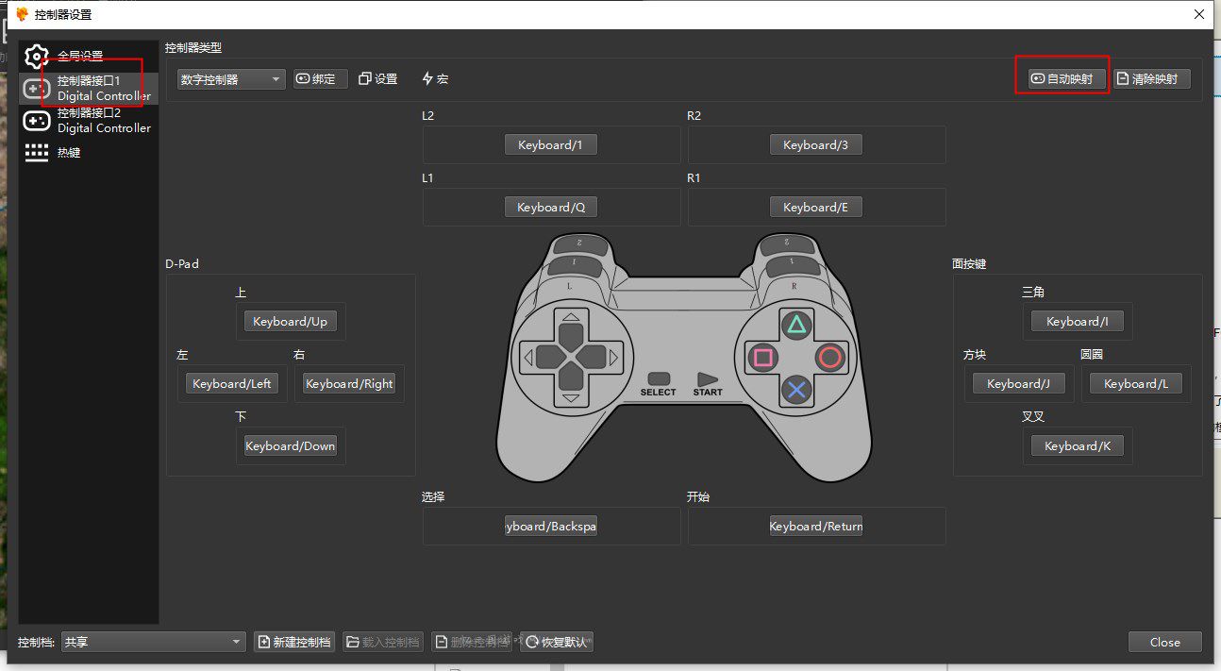The image size is (1221, 671).
Task: Click the 清除映射 clear mapping button
Action: pos(1152,79)
